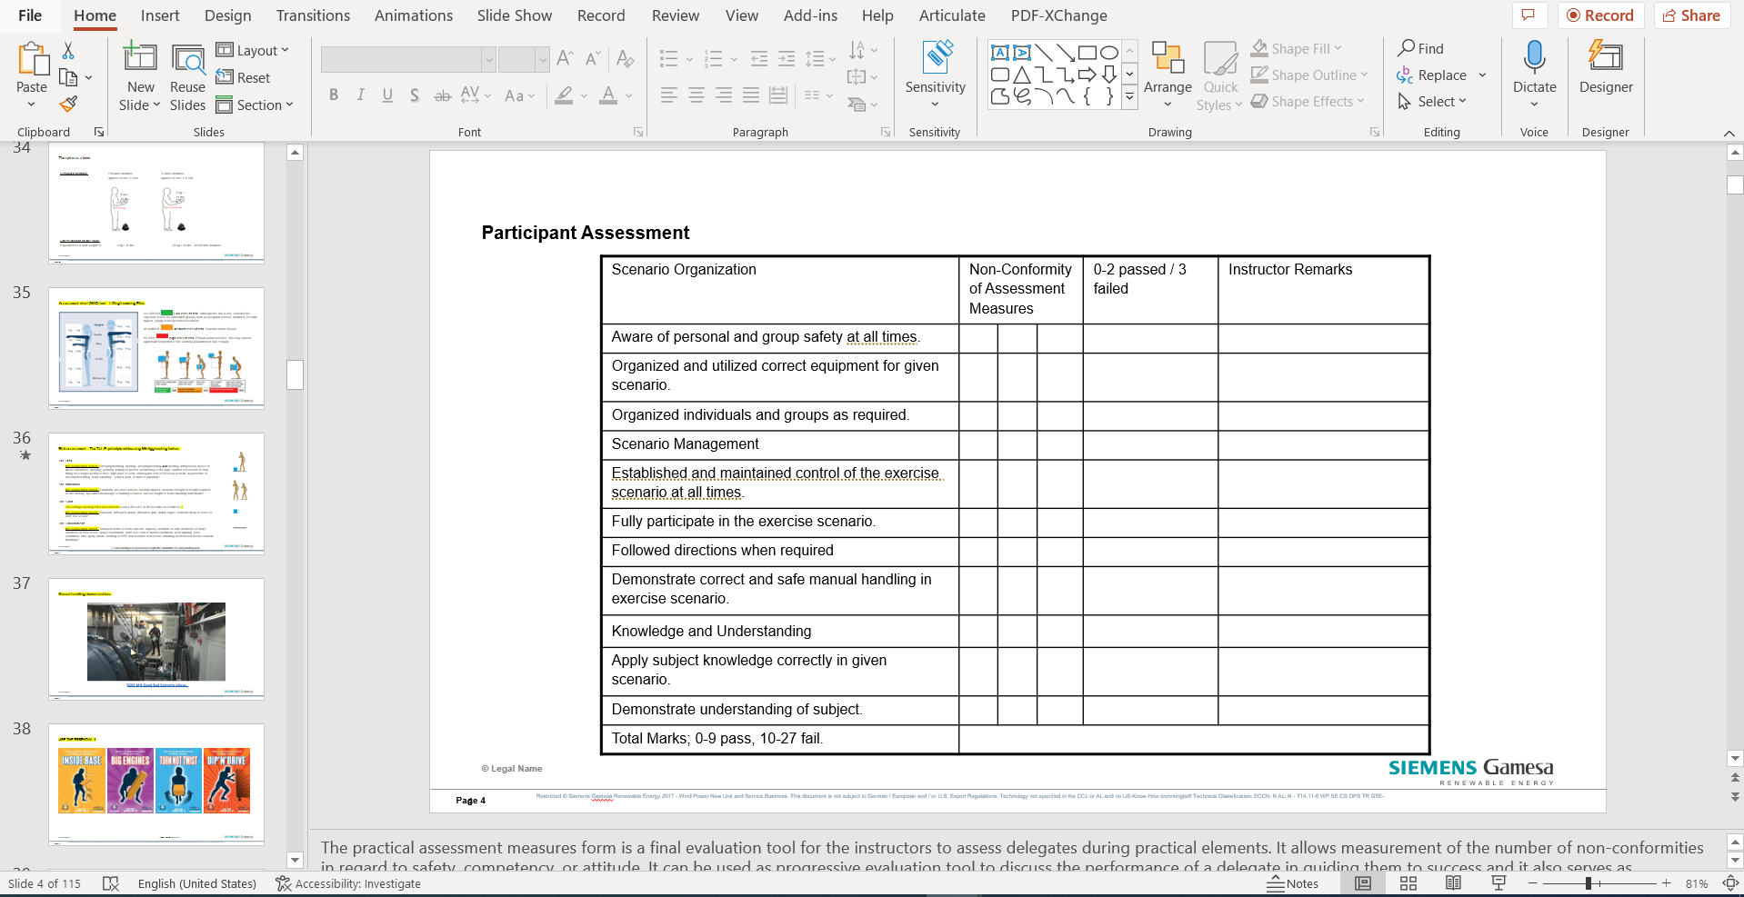Viewport: 1744px width, 897px height.
Task: Open the Paste options arrow
Action: point(32,105)
